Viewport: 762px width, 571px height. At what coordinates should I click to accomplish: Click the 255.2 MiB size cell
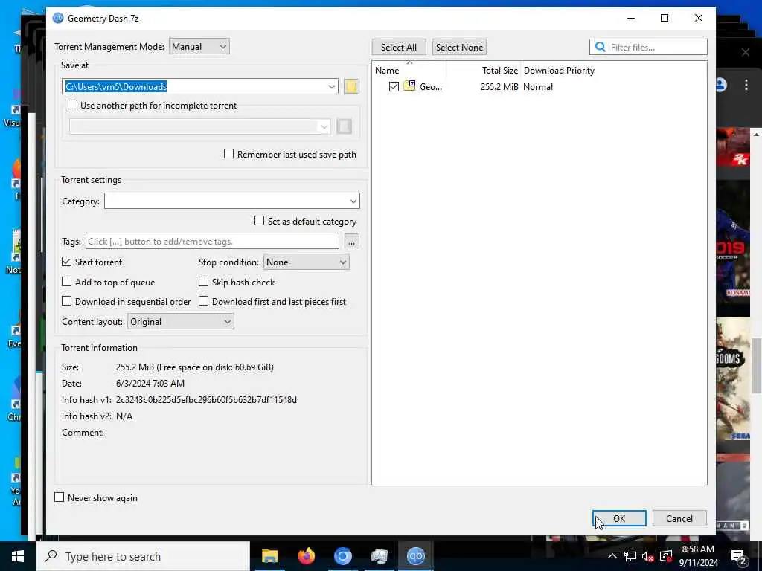click(x=499, y=87)
